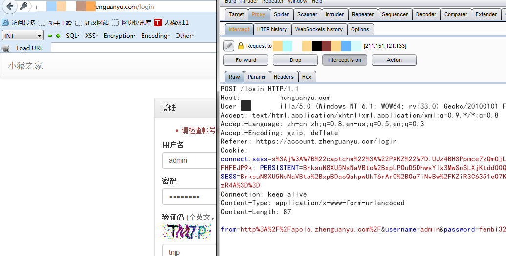Select the Raw message view tab
The image size is (506, 256).
[x=234, y=77]
